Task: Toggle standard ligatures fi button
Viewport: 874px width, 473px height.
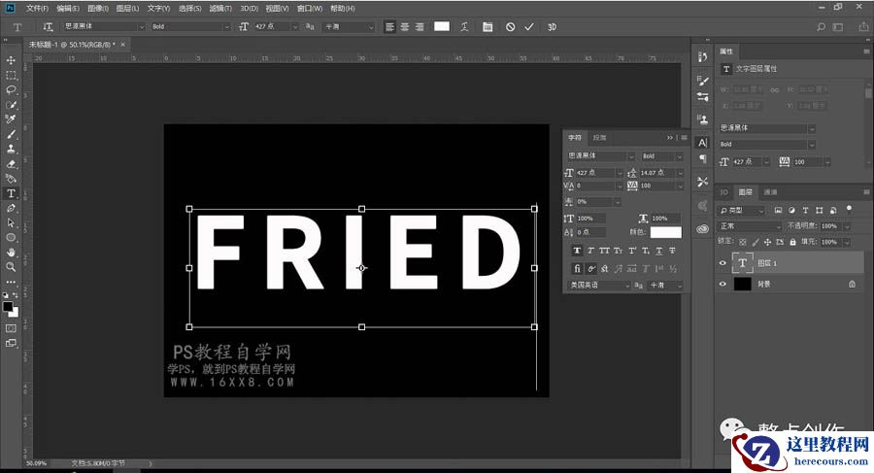Action: tap(577, 268)
